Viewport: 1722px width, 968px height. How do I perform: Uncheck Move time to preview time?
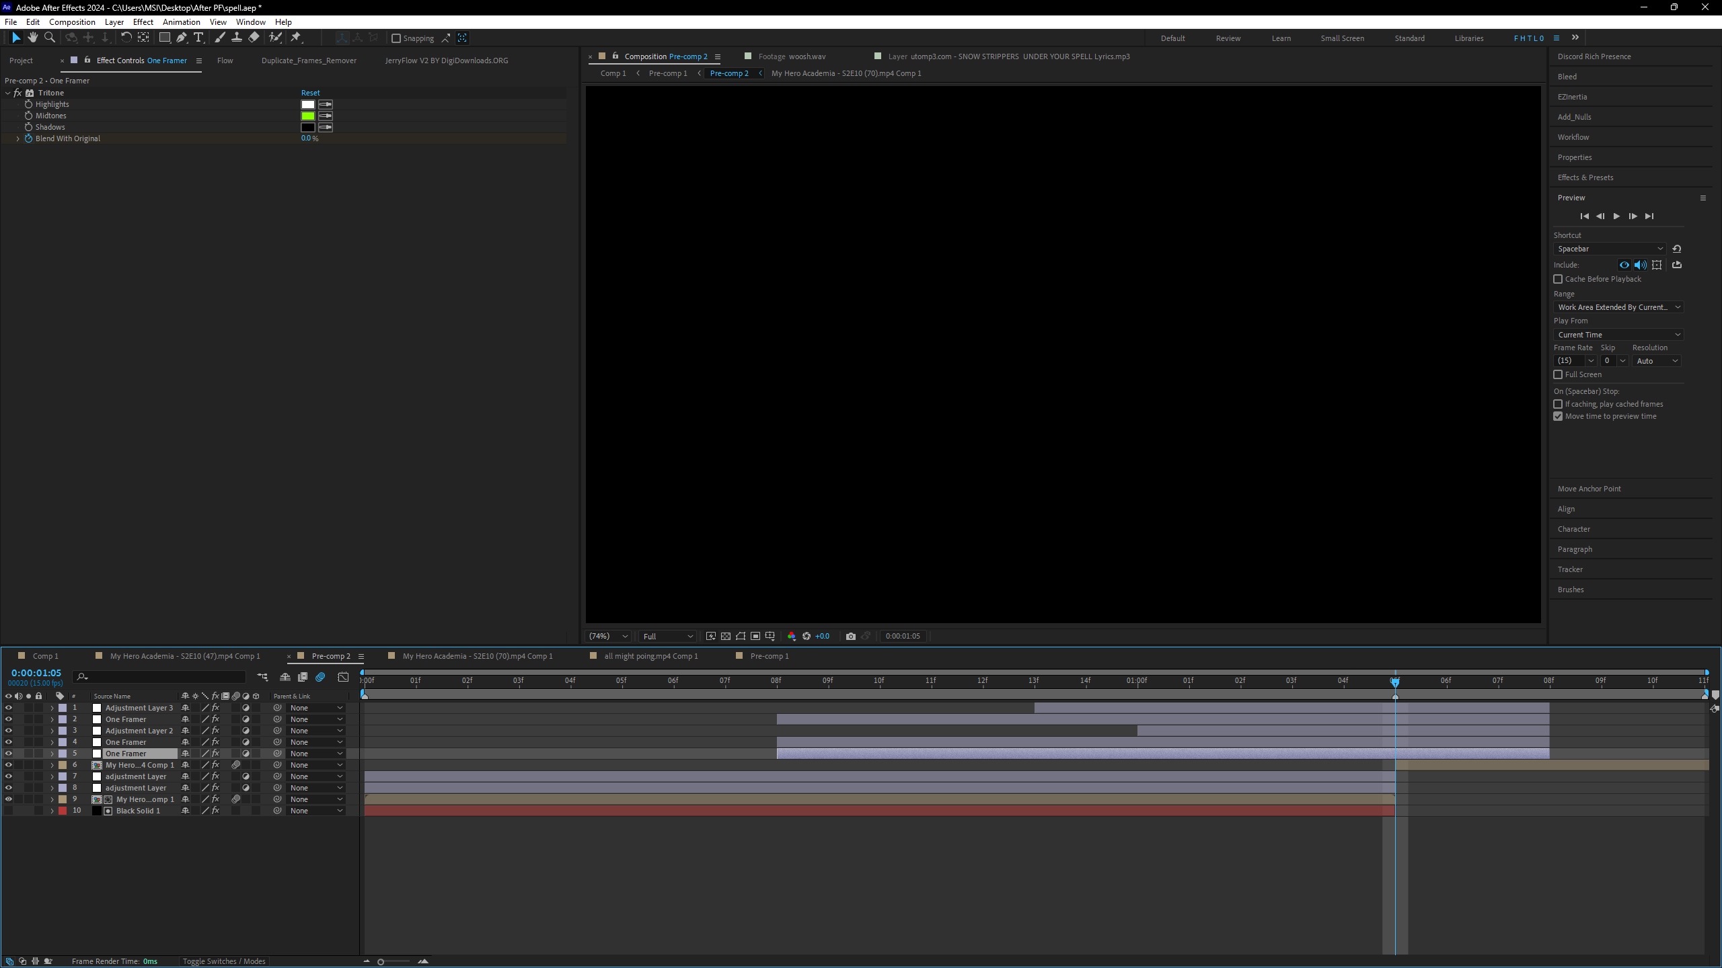1559,416
